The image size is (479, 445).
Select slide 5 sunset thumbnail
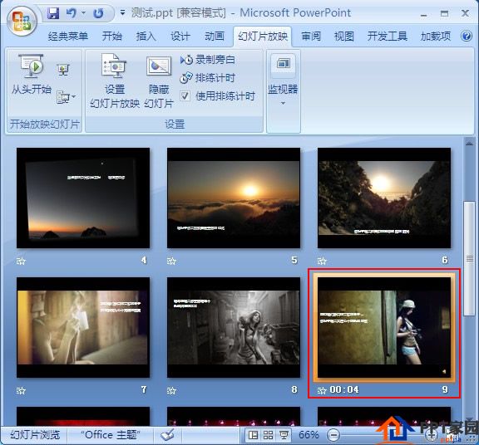(x=234, y=198)
